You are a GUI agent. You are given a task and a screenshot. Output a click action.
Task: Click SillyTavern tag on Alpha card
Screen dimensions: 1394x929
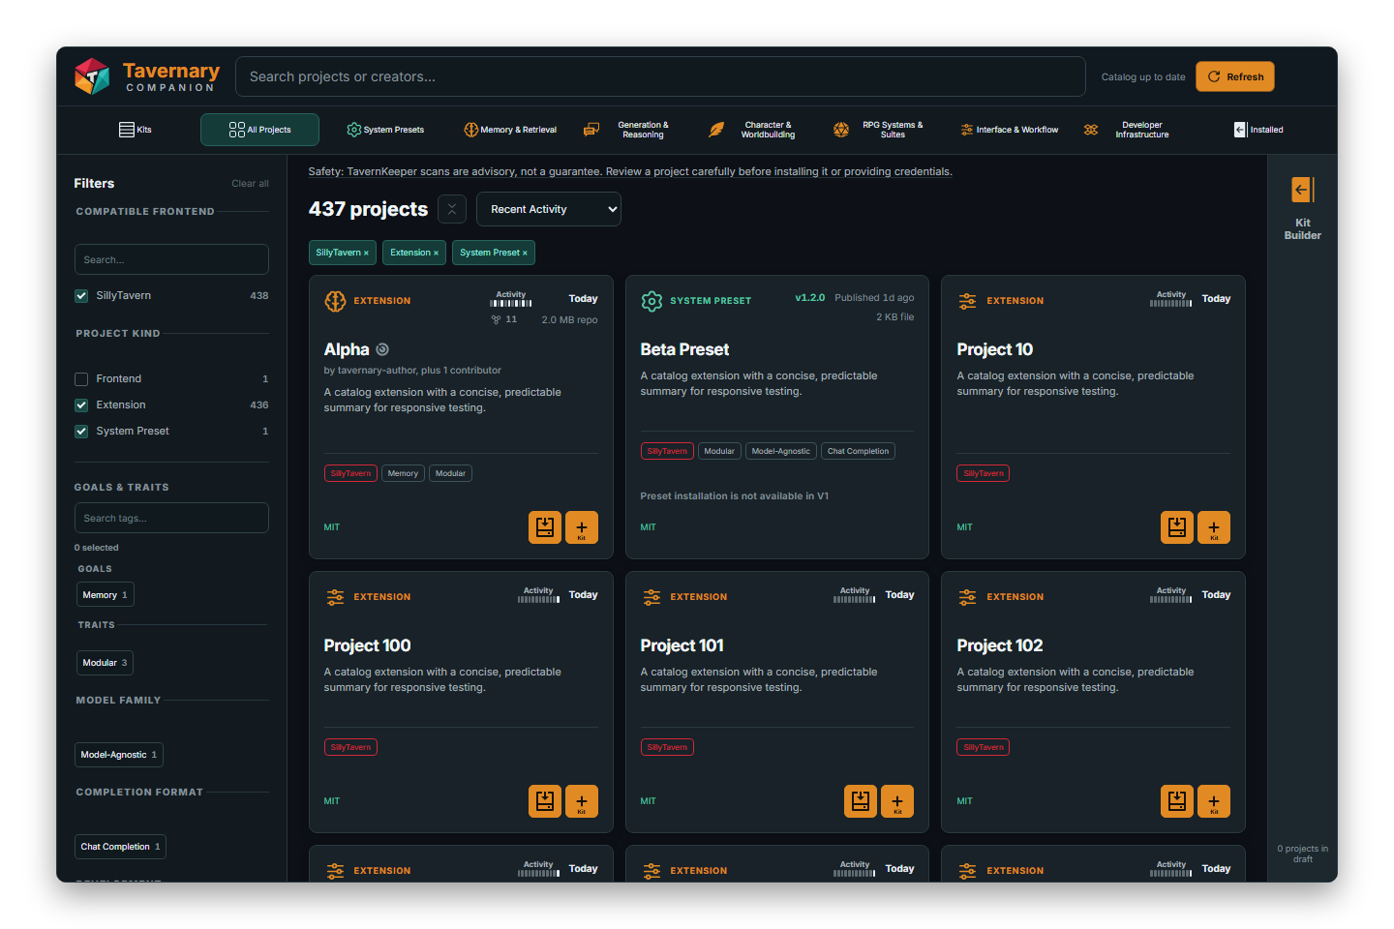point(350,473)
